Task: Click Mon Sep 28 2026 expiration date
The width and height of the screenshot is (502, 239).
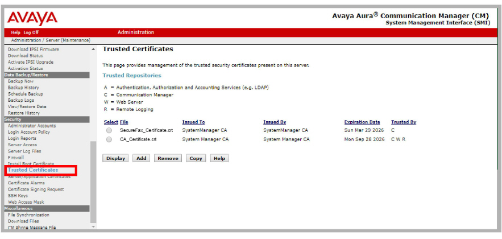Action: pos(364,139)
